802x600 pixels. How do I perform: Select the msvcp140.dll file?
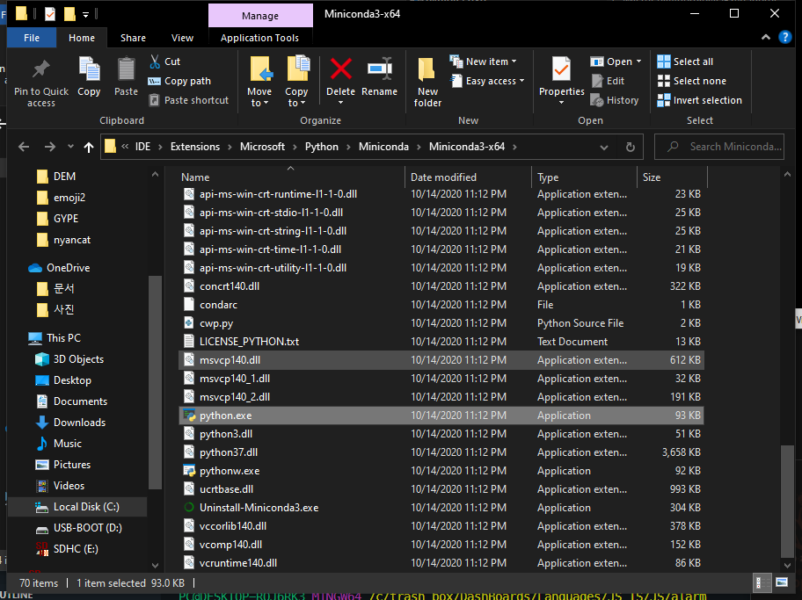[x=441, y=360]
